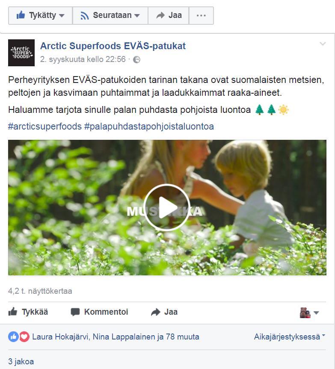Screen dimensions: 335x369
Task: Click the red heart reaction icon
Action: (x=24, y=337)
